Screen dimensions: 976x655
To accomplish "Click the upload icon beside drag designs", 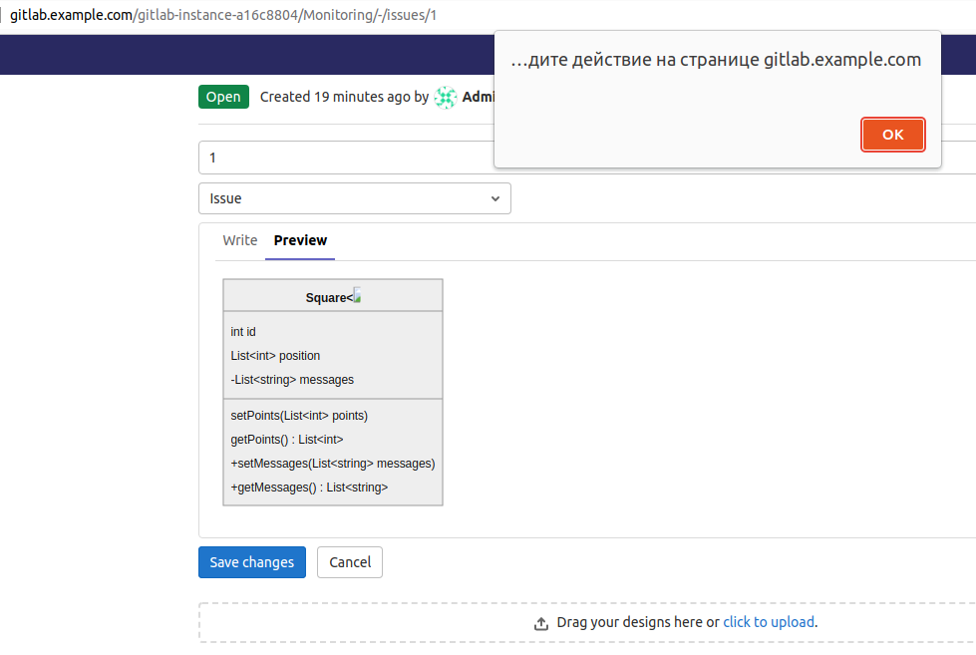I will pyautogui.click(x=541, y=623).
